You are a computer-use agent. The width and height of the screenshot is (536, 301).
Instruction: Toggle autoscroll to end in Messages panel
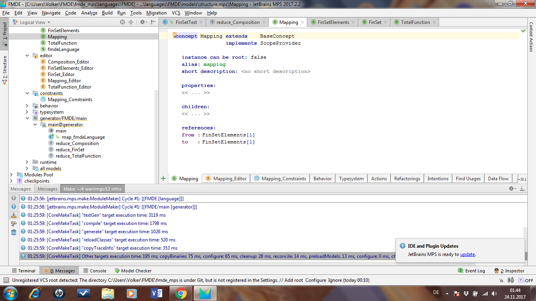(14, 215)
